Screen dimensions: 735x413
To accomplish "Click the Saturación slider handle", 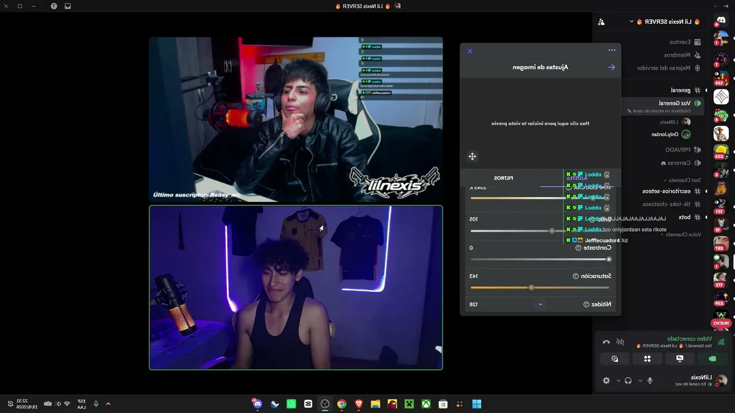I will (531, 287).
